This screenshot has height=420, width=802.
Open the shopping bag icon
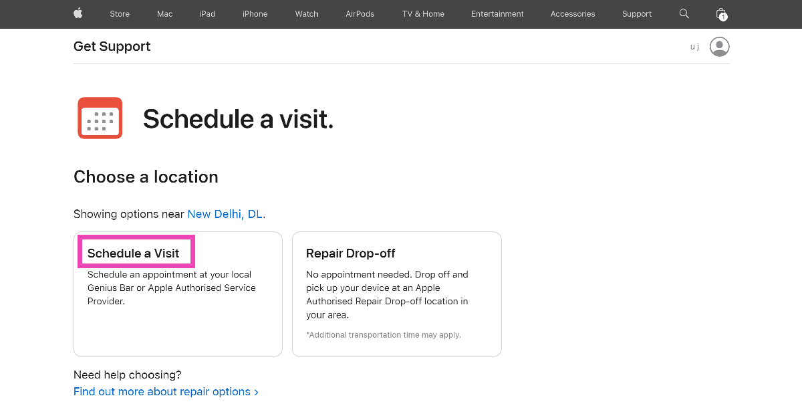720,13
